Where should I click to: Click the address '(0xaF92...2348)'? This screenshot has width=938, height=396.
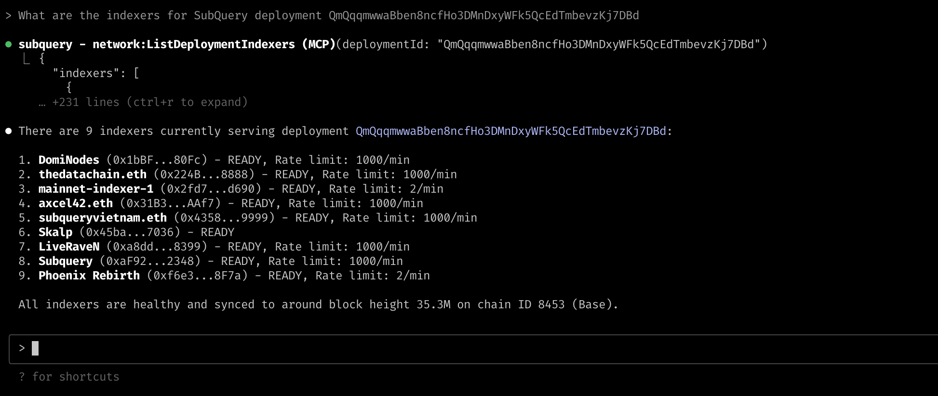pos(150,261)
